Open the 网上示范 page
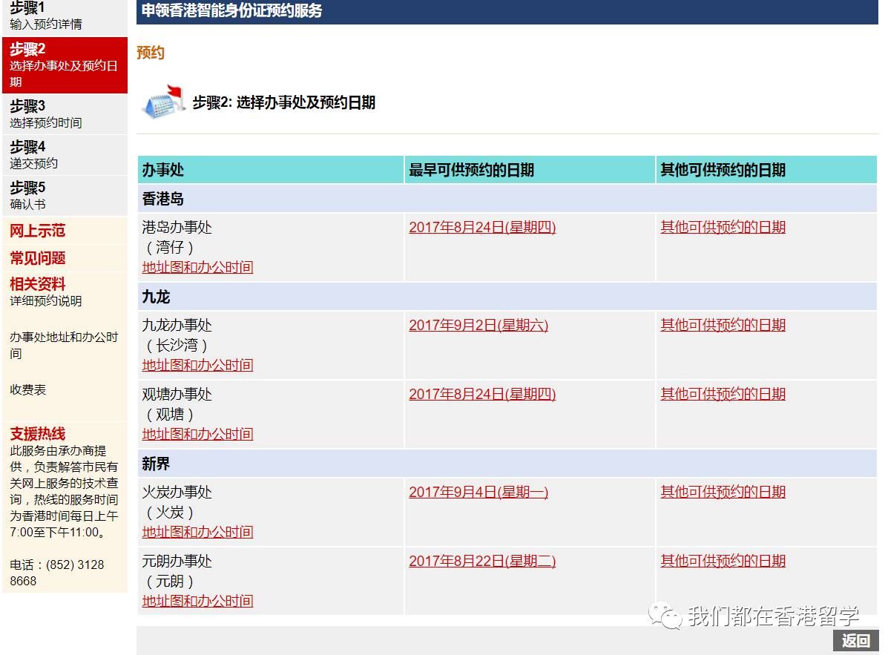This screenshot has height=655, width=888. 36,231
